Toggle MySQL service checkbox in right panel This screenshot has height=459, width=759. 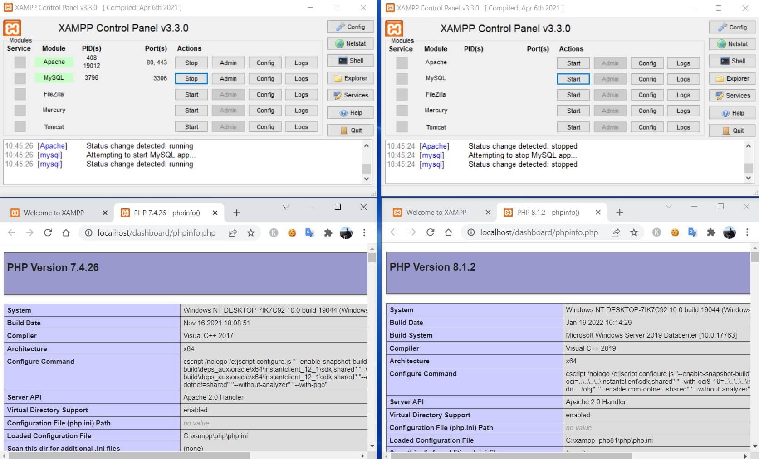[402, 79]
